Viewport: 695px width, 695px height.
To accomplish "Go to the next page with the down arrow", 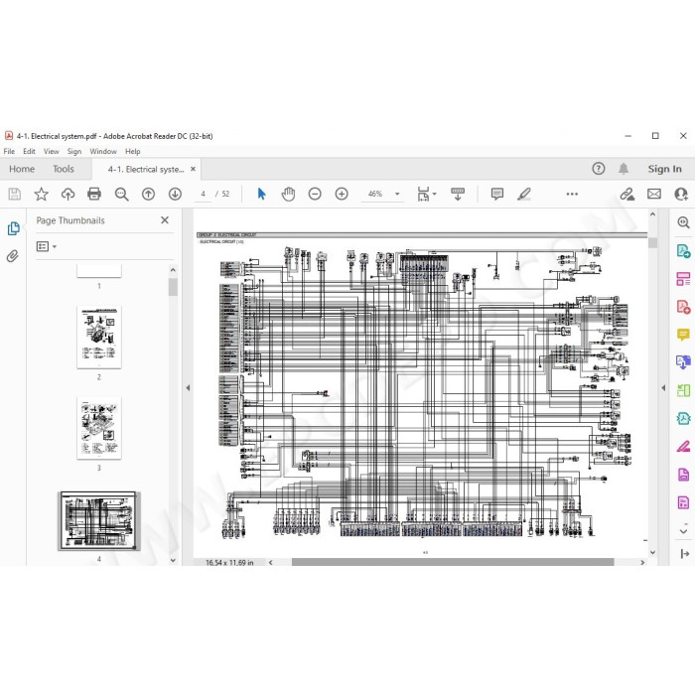I will (x=175, y=195).
